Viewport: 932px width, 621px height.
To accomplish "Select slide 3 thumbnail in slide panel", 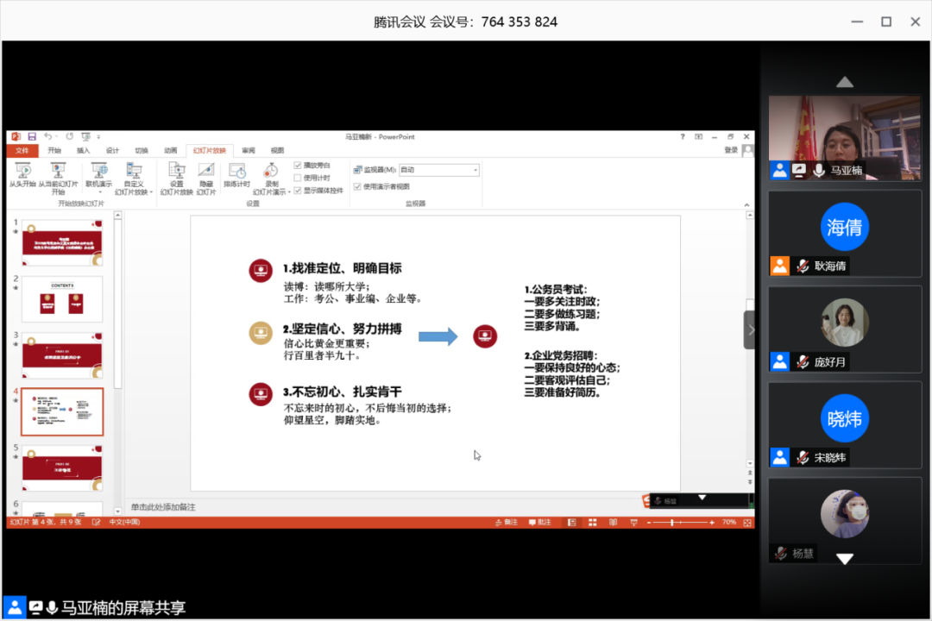I will pos(62,355).
